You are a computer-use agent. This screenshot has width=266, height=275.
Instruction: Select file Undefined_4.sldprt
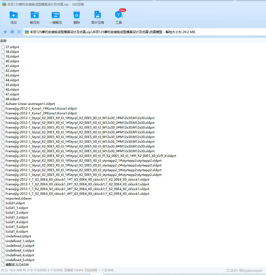pyautogui.click(x=20, y=255)
